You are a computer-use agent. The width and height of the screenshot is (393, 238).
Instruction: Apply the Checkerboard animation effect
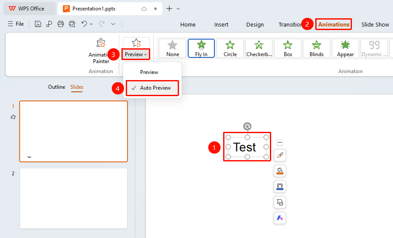click(259, 48)
